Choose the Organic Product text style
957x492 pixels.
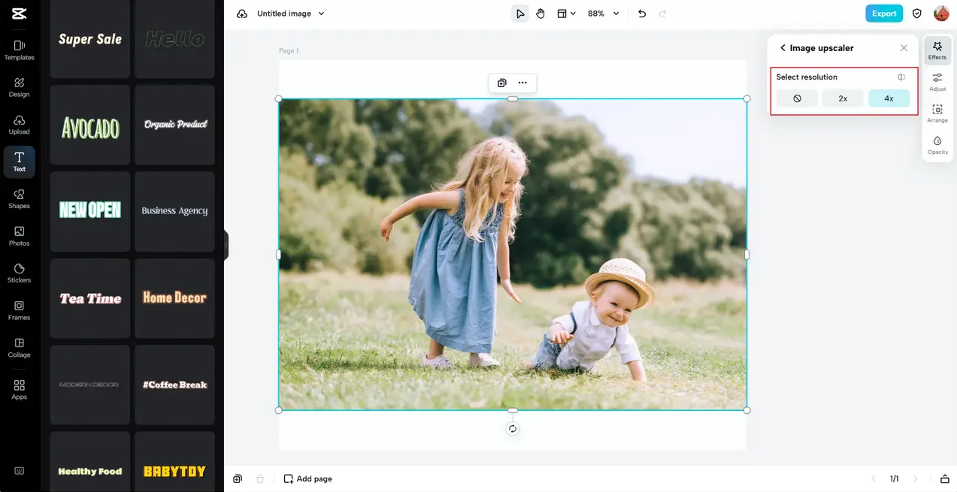(174, 125)
